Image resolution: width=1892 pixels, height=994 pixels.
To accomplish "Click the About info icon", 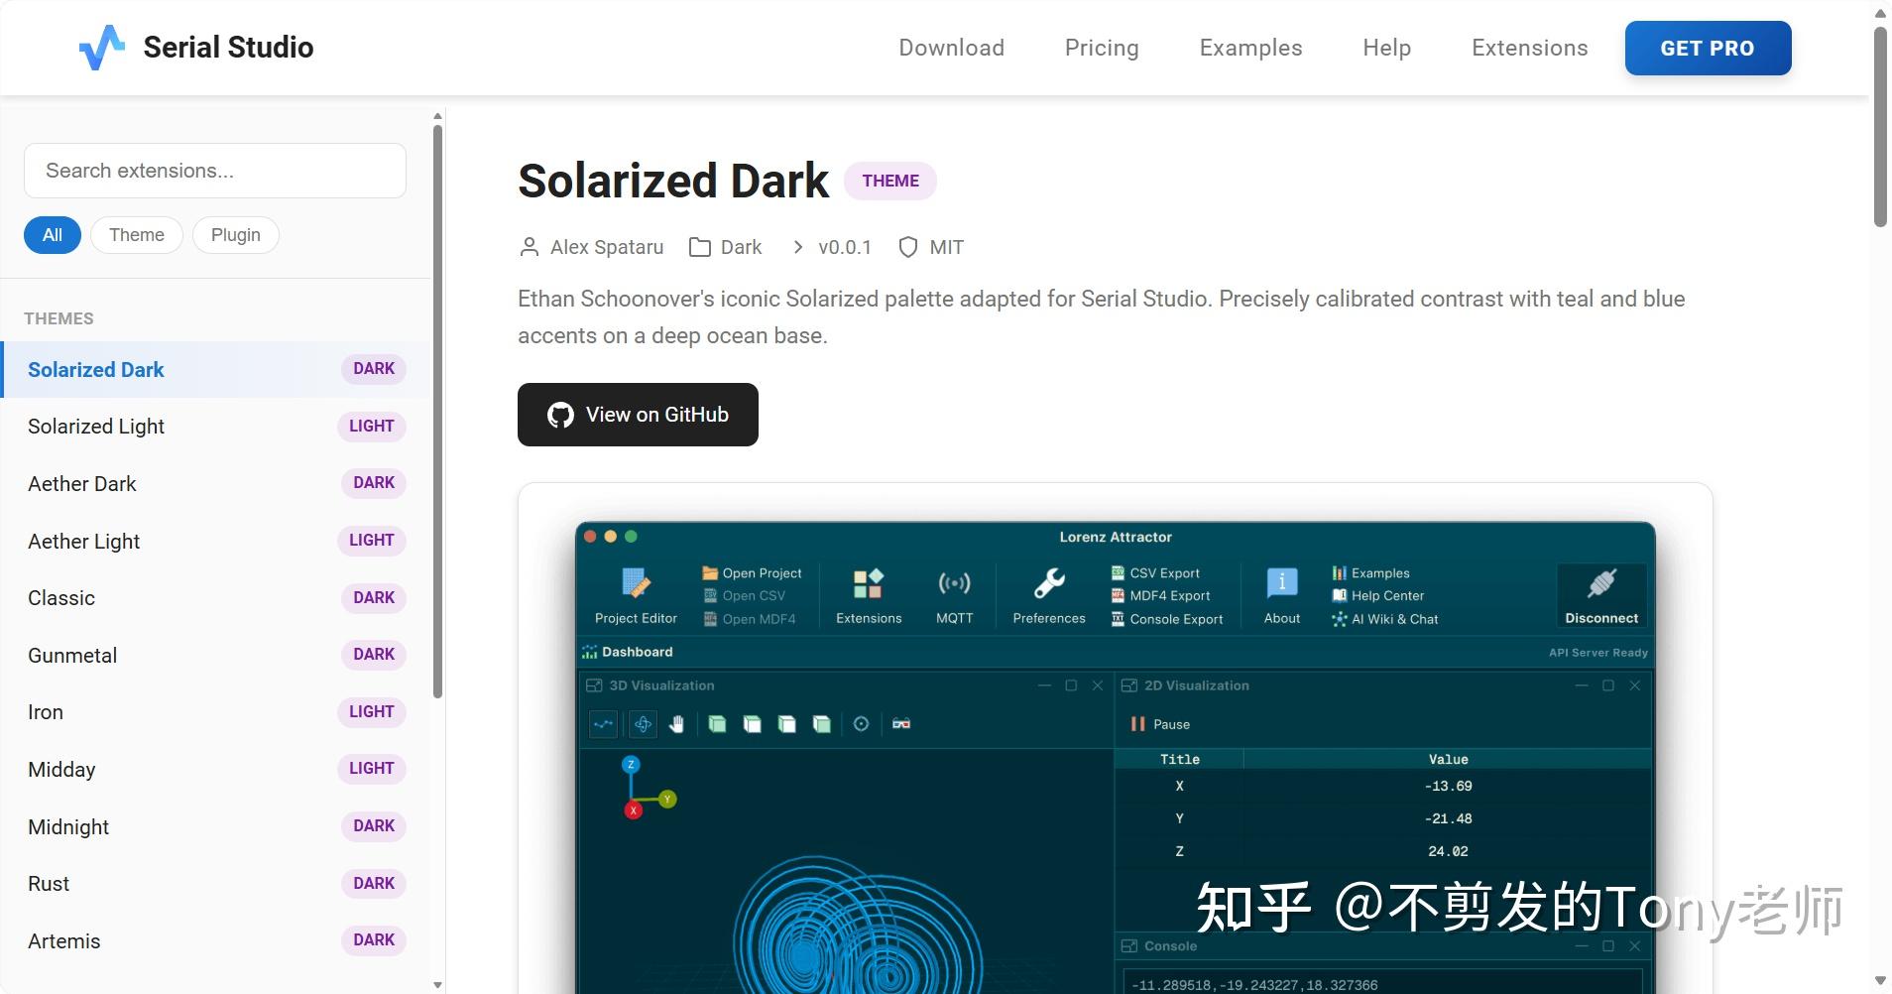I will 1282,583.
